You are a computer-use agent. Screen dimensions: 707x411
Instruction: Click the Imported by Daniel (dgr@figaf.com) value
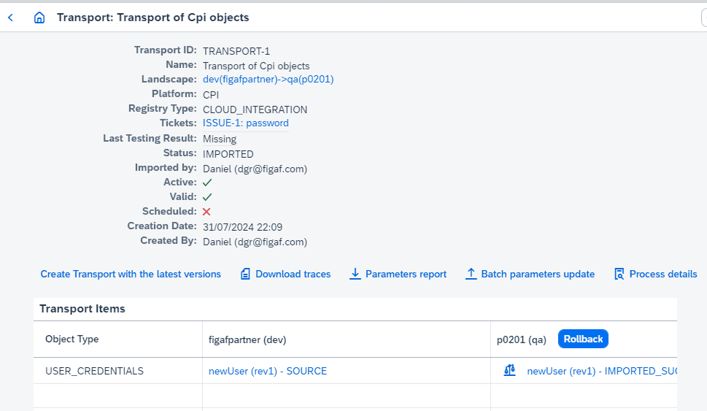255,169
